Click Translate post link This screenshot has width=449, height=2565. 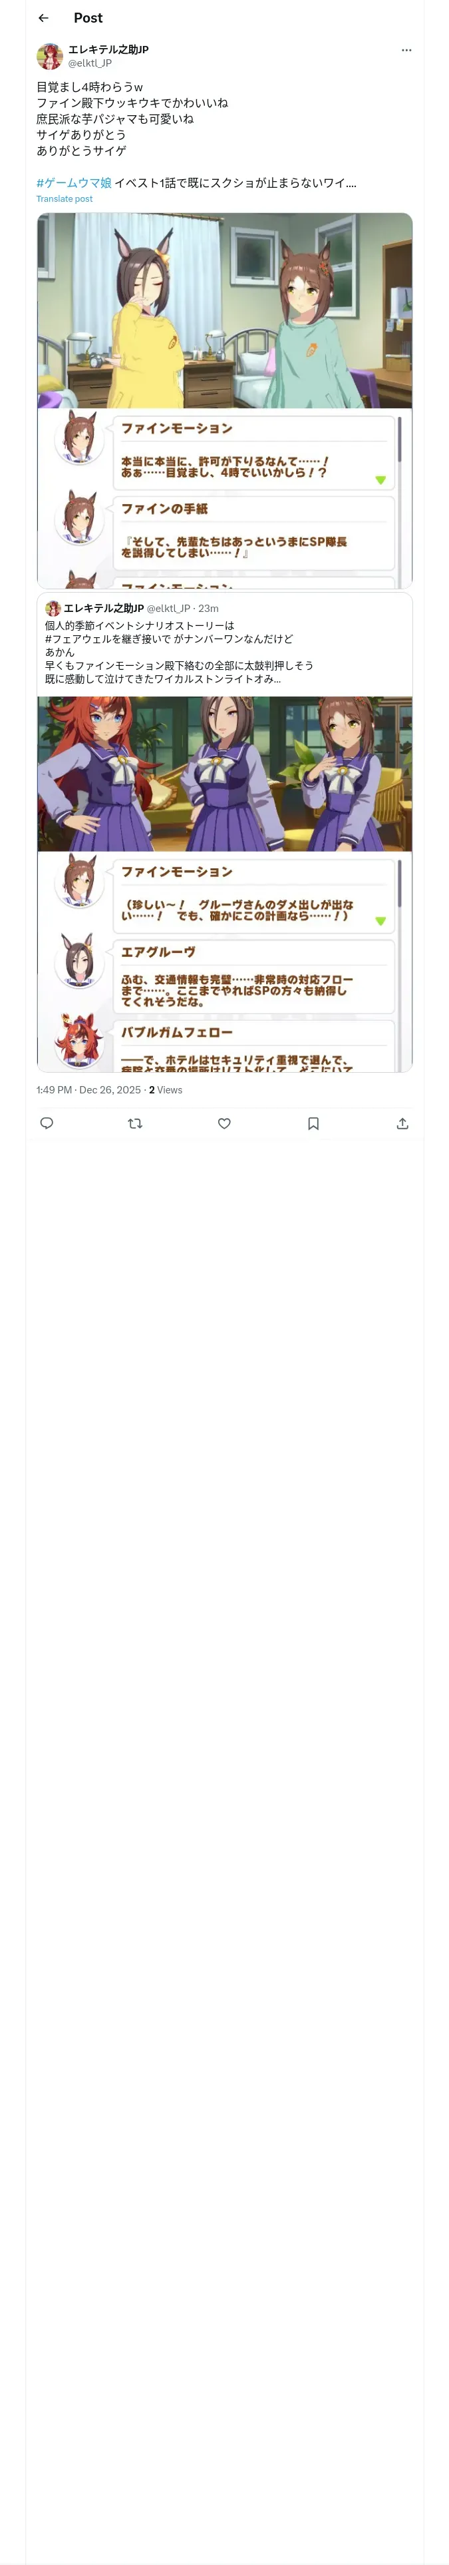65,199
